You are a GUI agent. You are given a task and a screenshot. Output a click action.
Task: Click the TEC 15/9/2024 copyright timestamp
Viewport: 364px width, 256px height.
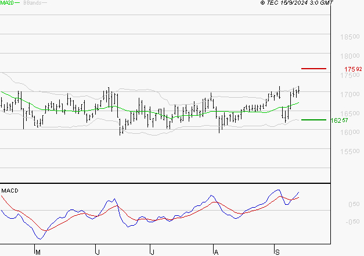297,3
